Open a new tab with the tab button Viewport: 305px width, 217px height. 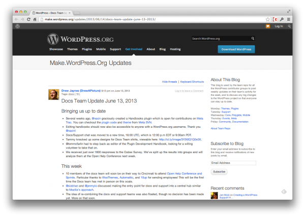(x=77, y=13)
